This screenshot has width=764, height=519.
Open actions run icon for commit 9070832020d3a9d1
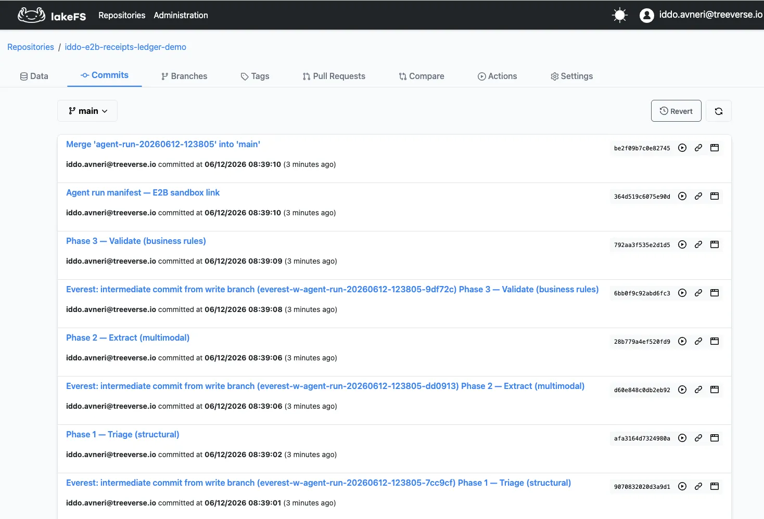pos(682,486)
